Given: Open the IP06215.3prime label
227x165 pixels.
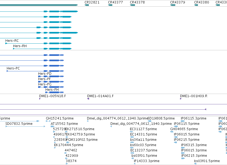Looking at the screenshot, I should (194, 156).
